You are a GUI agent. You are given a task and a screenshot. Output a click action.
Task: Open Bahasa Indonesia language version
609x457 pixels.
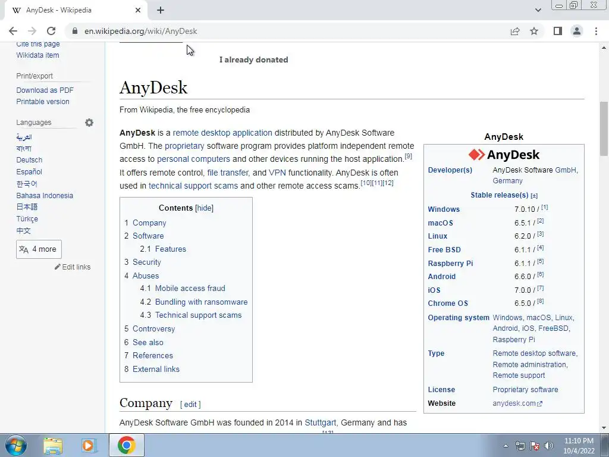[45, 195]
